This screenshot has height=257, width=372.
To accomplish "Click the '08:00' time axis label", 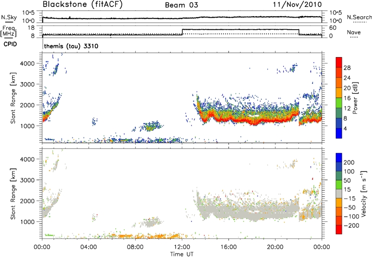I will click(135, 247).
